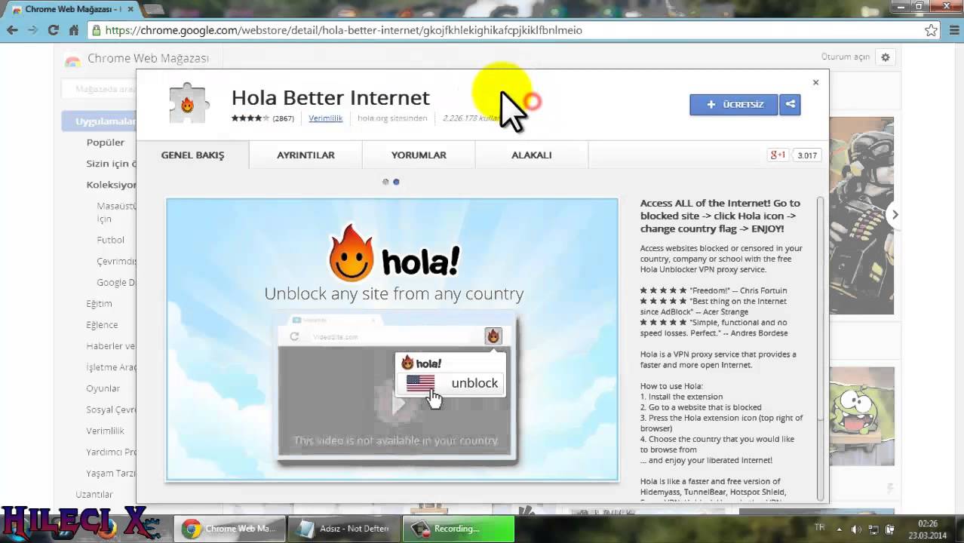Click the browser forward arrow

pyautogui.click(x=32, y=30)
